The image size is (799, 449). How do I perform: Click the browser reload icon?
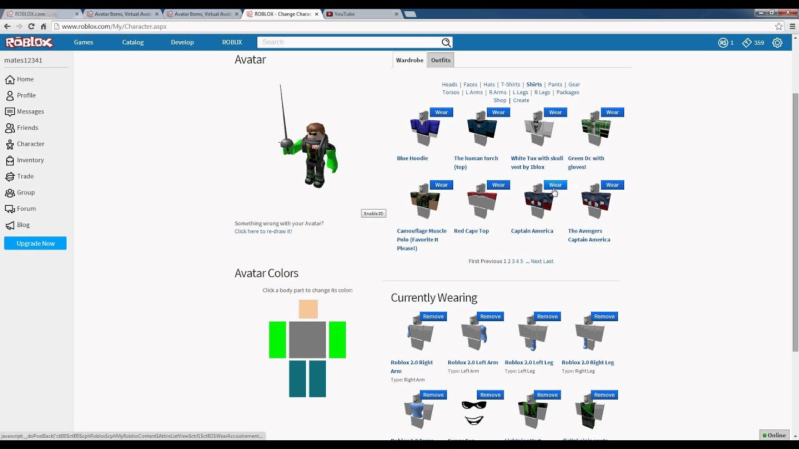(x=31, y=26)
